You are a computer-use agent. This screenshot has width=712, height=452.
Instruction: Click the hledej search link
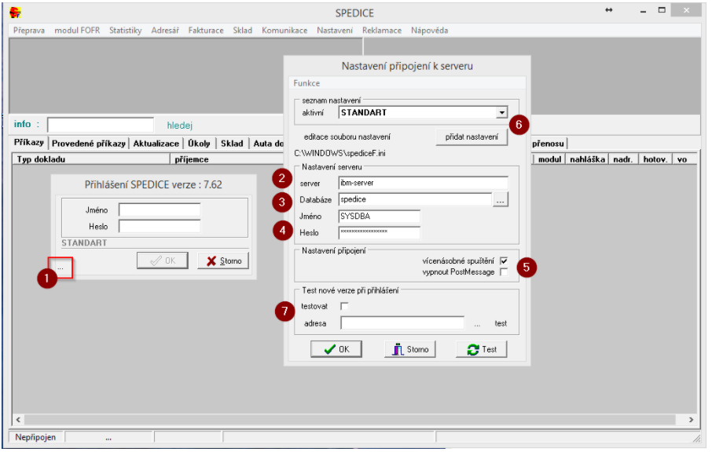point(179,125)
